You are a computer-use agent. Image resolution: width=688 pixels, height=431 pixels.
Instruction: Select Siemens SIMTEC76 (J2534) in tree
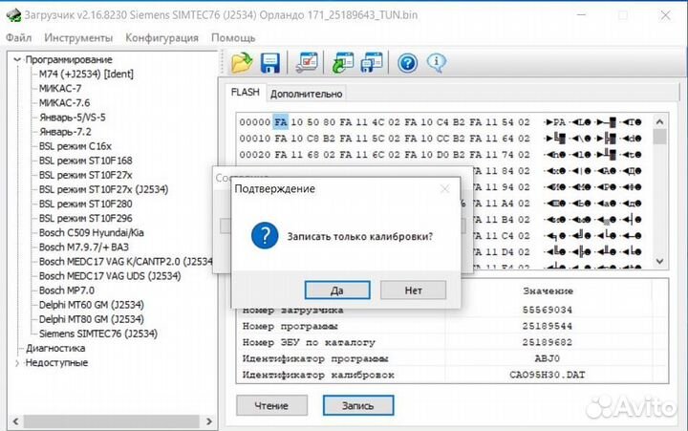pyautogui.click(x=98, y=334)
